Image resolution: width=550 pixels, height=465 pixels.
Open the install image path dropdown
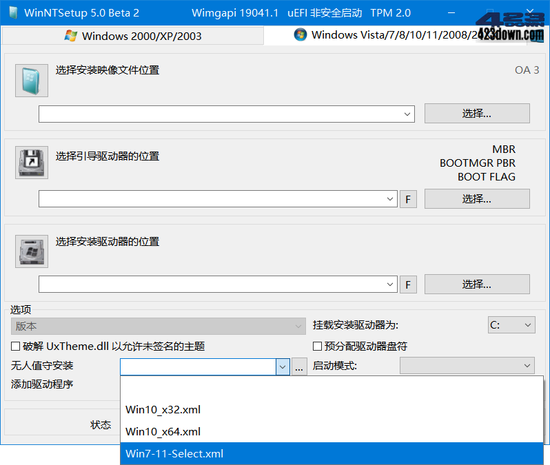tap(407, 114)
